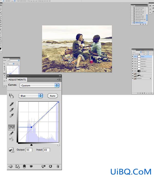Pick the black point eyedropper in Curves
154x178 pixels.
point(12,104)
